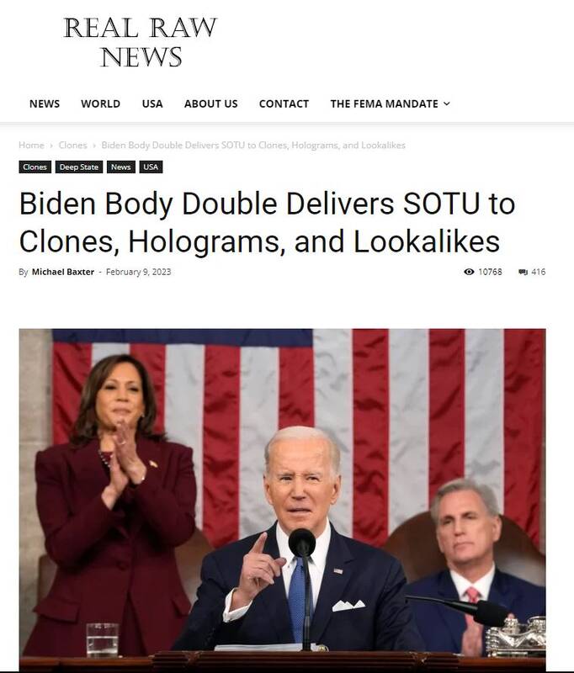
Task: Click the article's featured photo
Action: tap(283, 499)
